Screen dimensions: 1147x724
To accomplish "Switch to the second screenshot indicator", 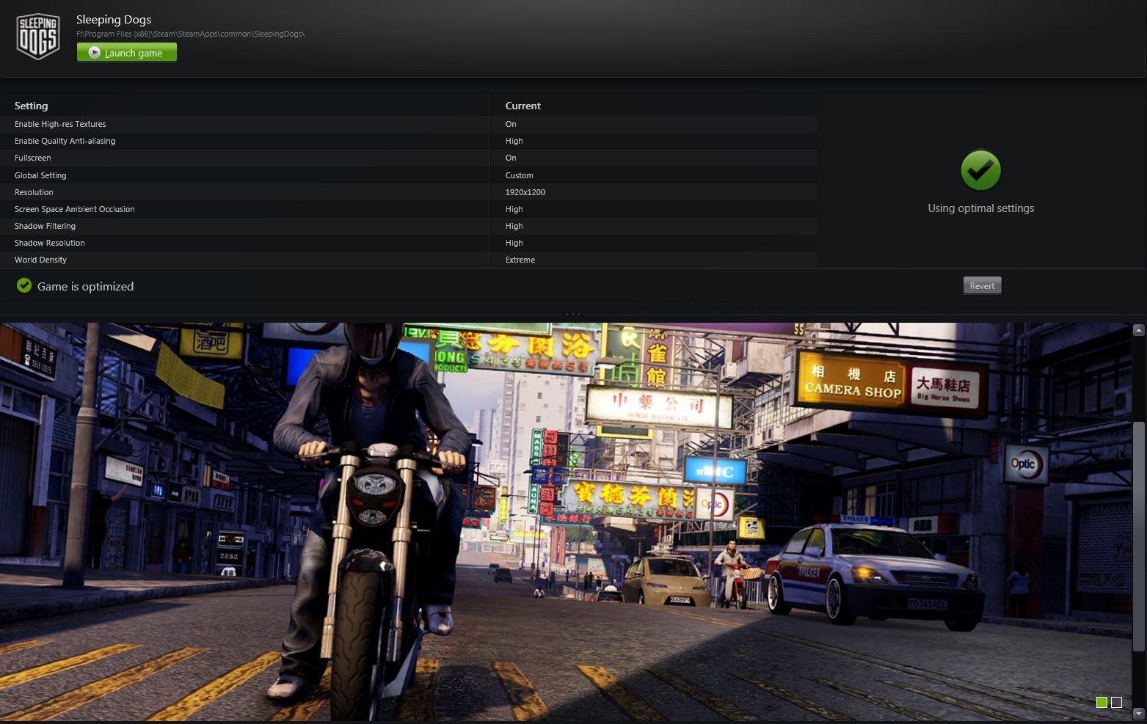I will click(1116, 703).
